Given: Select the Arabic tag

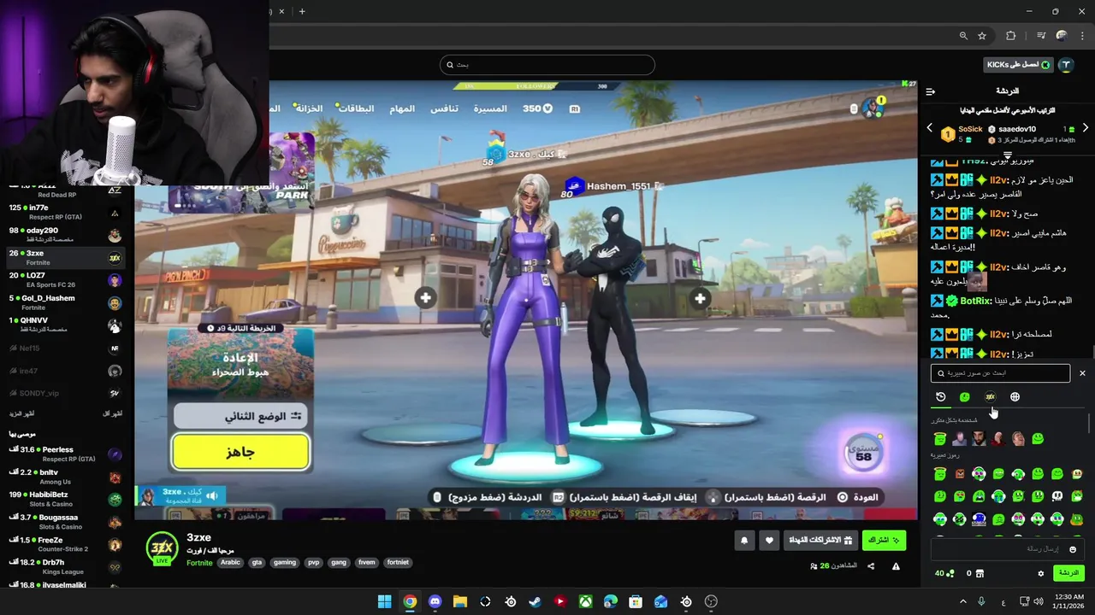Looking at the screenshot, I should pos(230,563).
